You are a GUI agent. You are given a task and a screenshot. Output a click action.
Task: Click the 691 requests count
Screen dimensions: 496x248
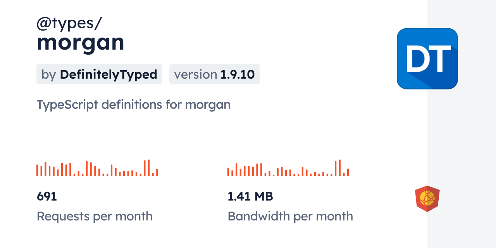(47, 196)
